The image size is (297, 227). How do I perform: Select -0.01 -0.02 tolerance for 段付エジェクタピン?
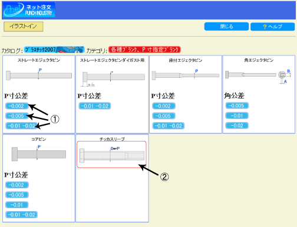169,126
